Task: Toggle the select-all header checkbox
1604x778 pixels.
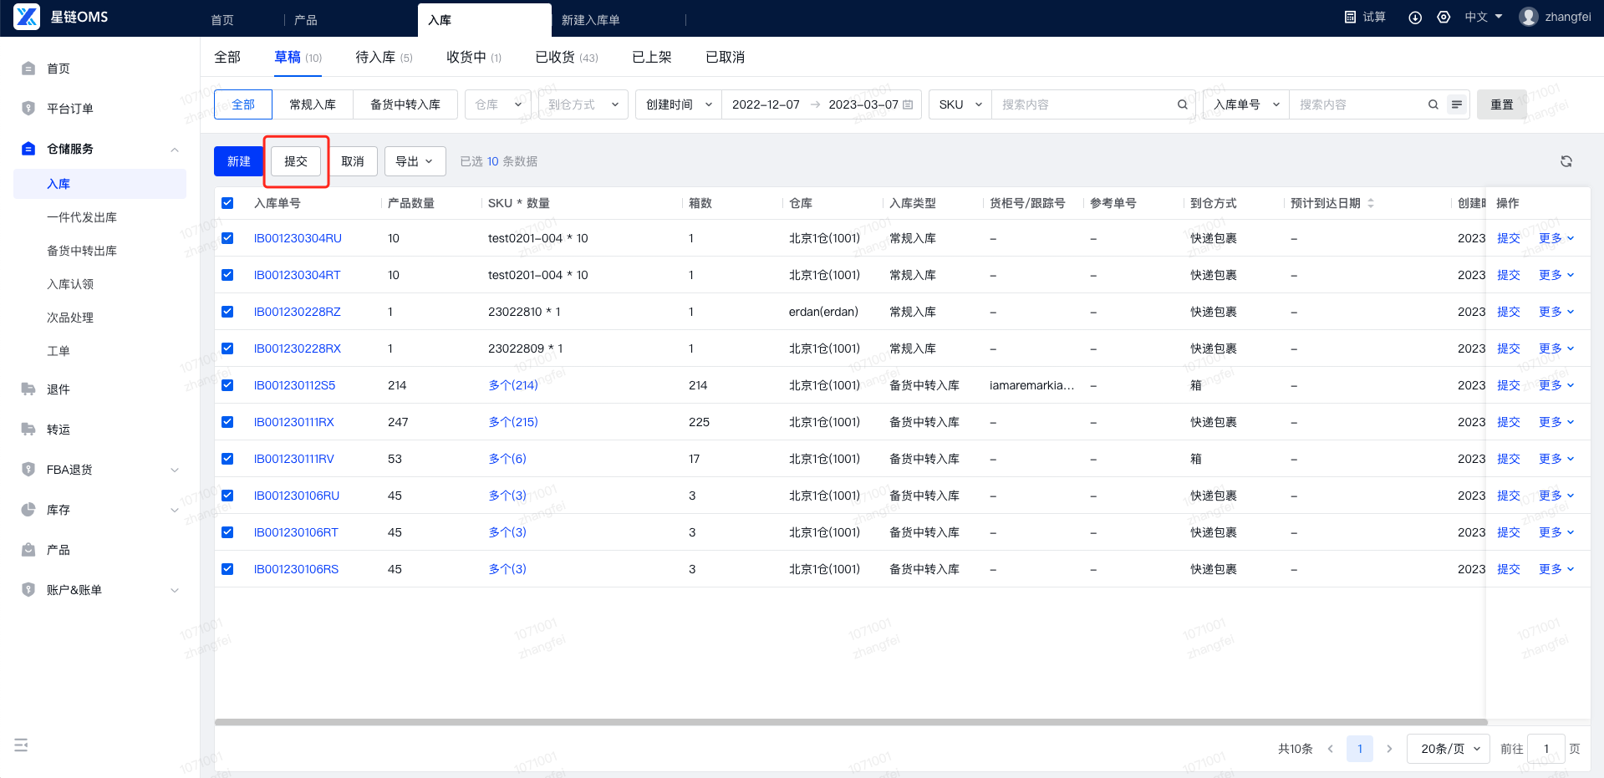Action: pyautogui.click(x=227, y=203)
